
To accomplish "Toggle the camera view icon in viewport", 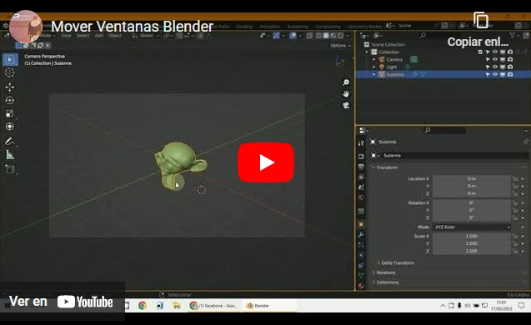I will click(x=346, y=105).
